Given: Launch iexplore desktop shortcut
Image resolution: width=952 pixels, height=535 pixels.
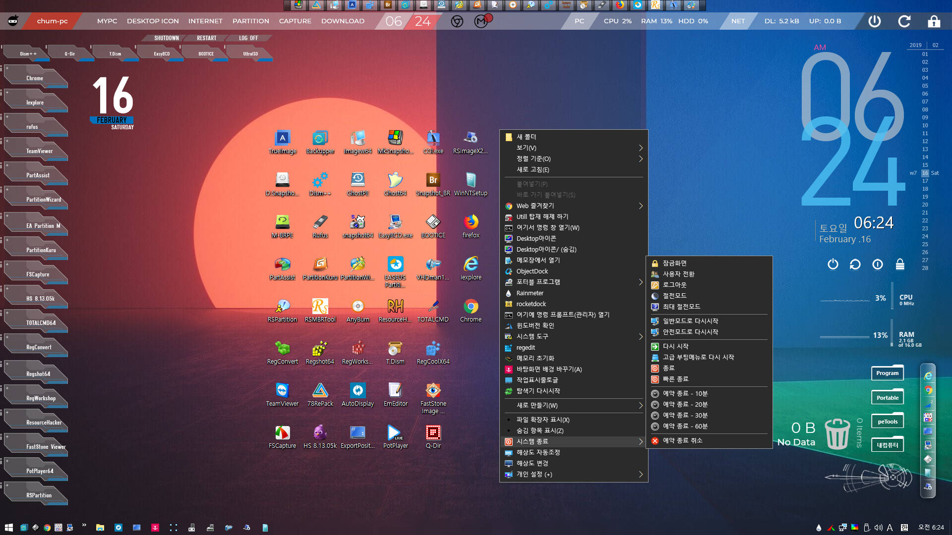Looking at the screenshot, I should (x=471, y=268).
